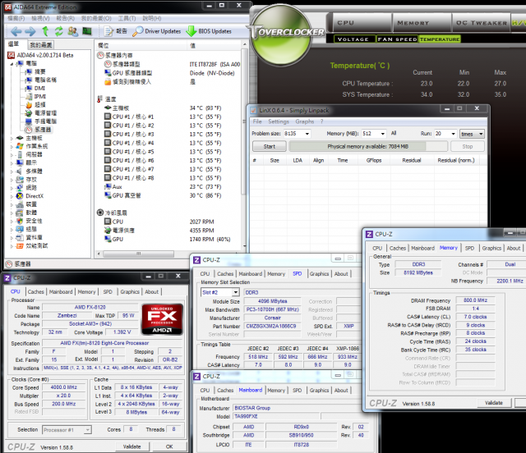
Task: Click the LinX physical memory progress bar
Action: (x=368, y=146)
